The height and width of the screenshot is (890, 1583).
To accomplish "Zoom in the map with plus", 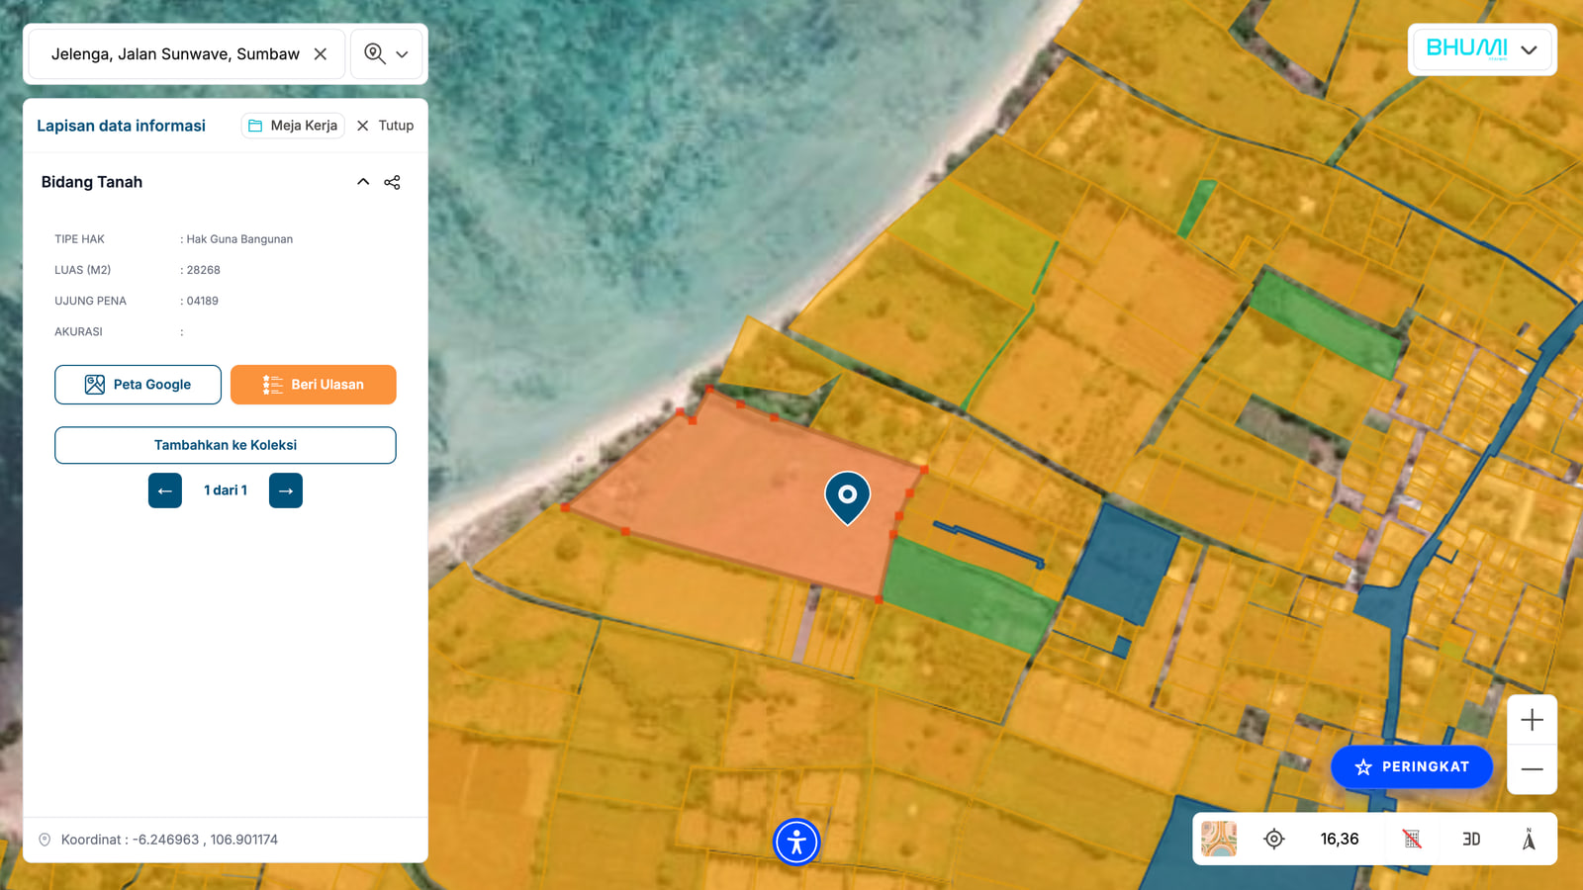I will 1532,720.
